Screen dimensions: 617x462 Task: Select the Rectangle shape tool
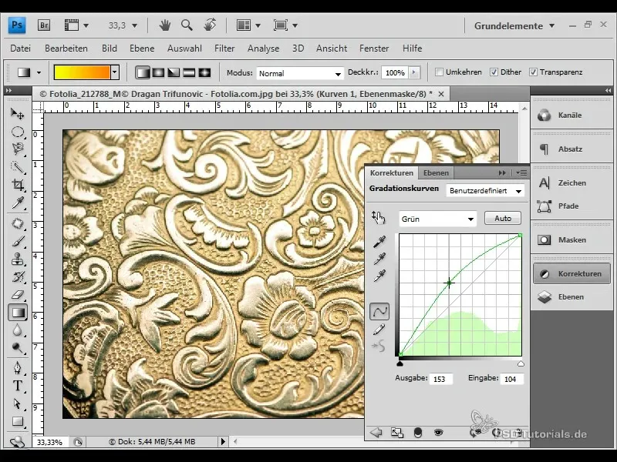coord(17,421)
